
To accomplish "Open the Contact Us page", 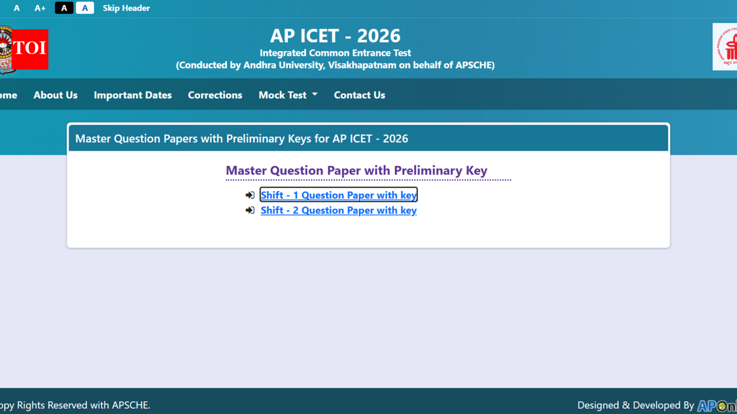I will tap(359, 95).
